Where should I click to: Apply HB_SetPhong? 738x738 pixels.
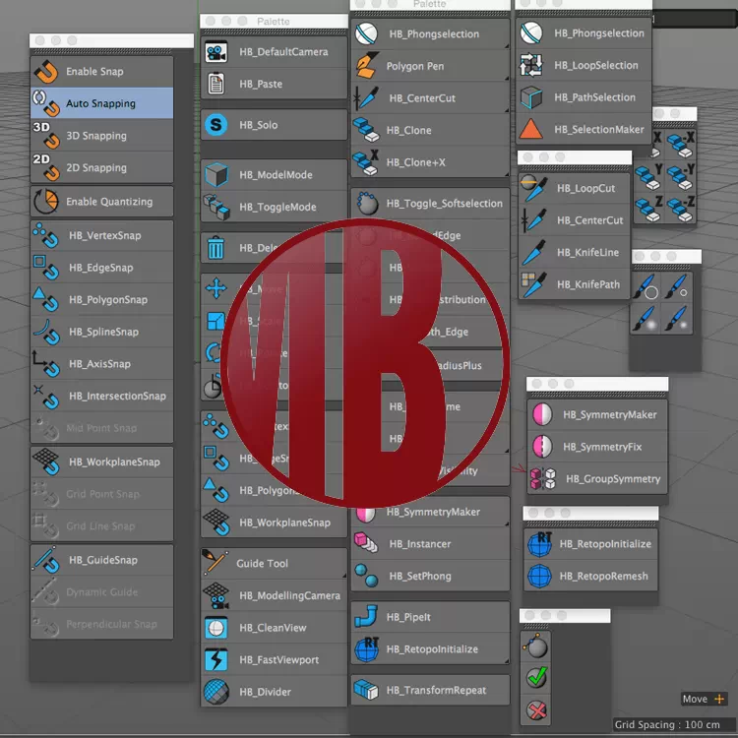tap(430, 576)
